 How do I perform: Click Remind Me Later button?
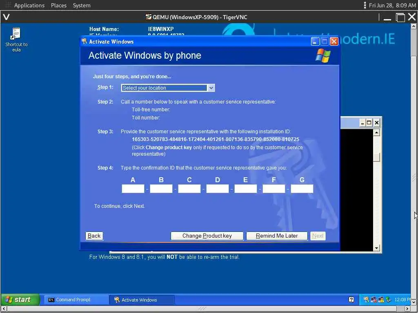277,236
